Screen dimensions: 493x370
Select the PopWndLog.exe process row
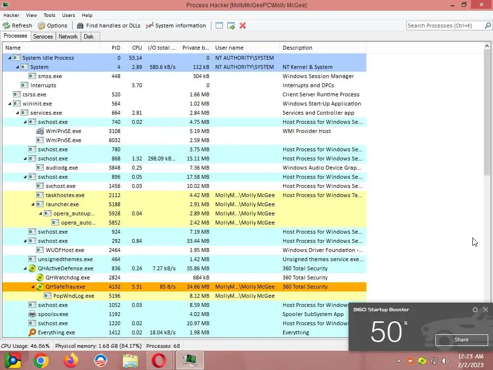pos(184,296)
